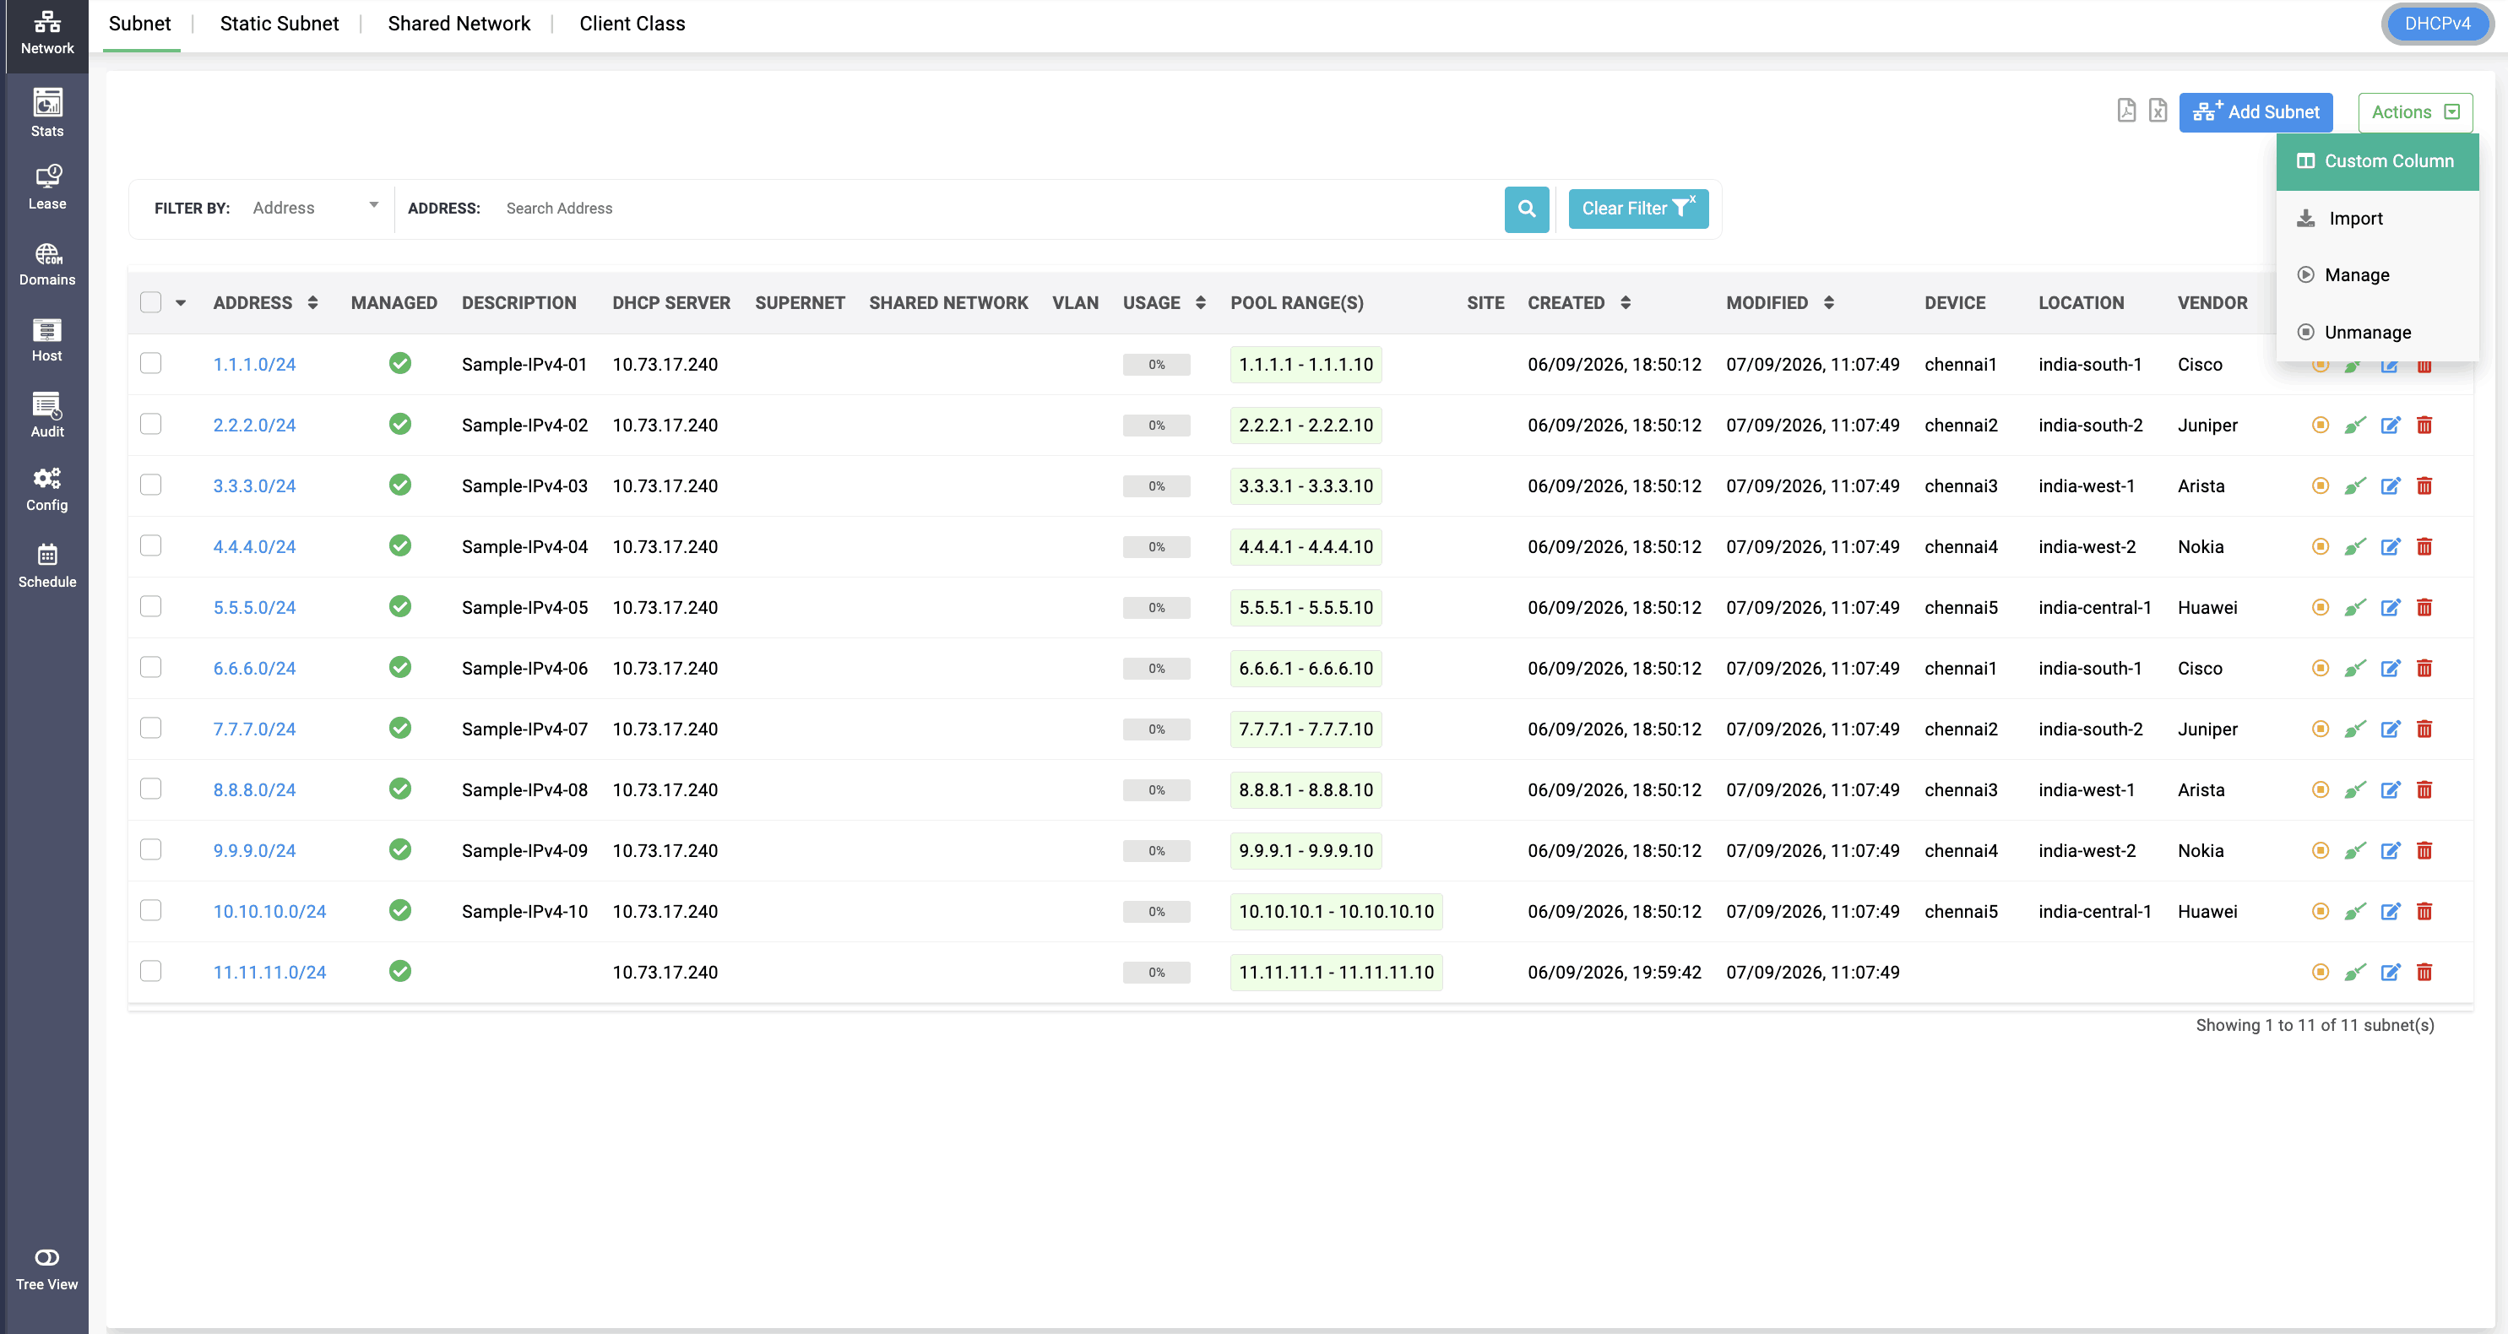Check the box for 3.3.3.0/24
Image resolution: width=2508 pixels, height=1334 pixels.
pyautogui.click(x=150, y=485)
